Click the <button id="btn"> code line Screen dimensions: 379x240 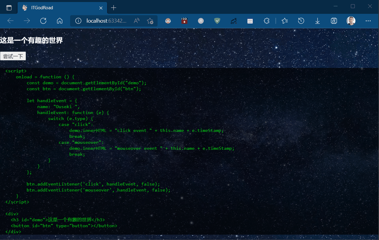[x=64, y=226]
